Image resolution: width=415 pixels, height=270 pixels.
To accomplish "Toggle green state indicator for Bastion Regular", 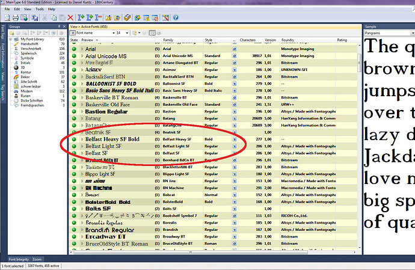I will (x=74, y=111).
